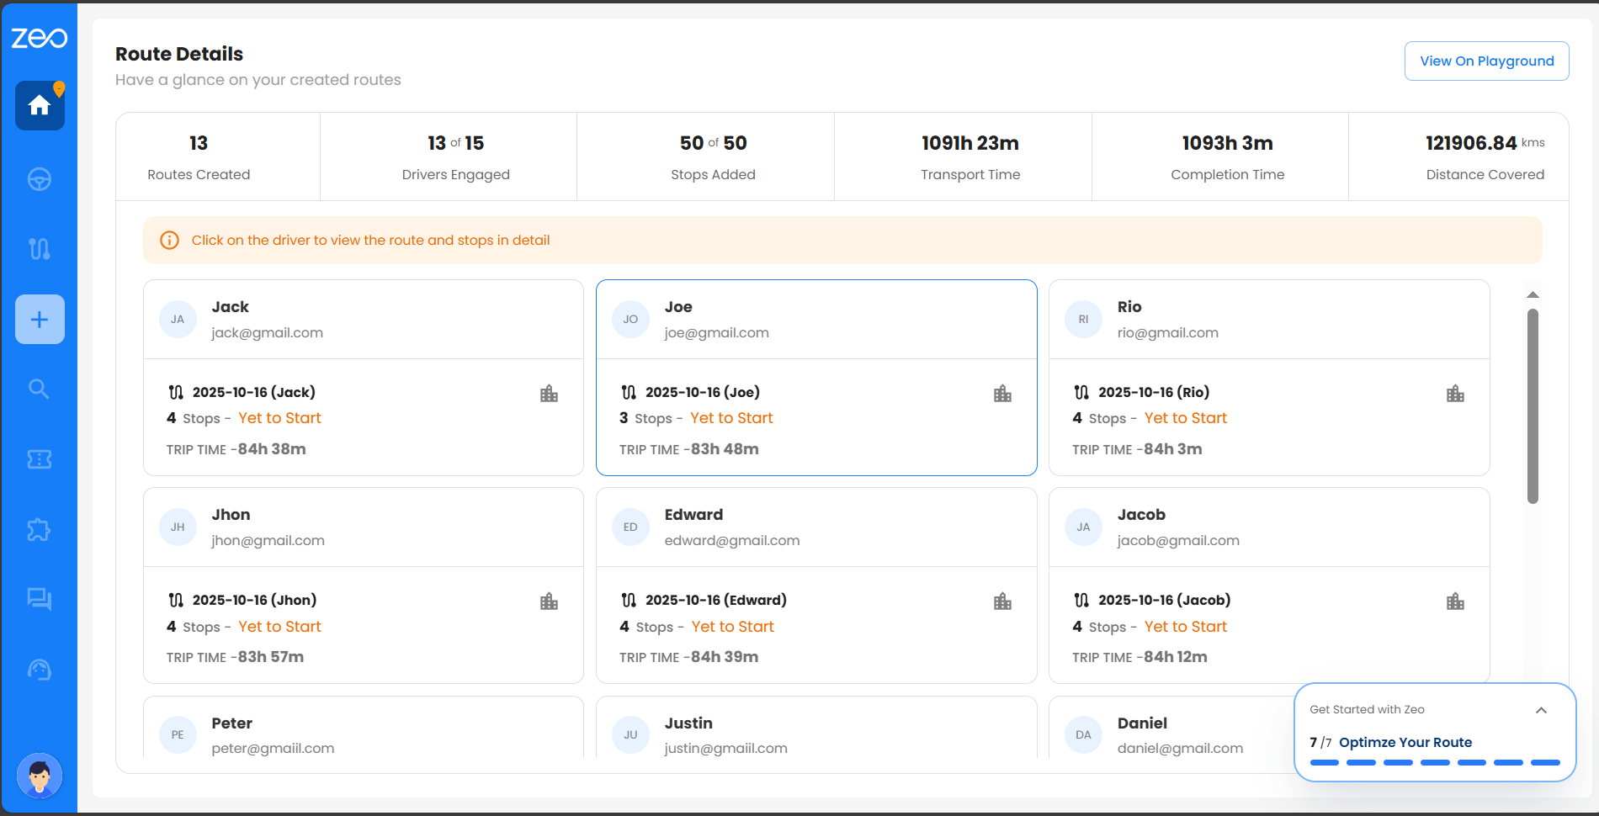Open Jhon's 2025-10-16 route entry
Image resolution: width=1599 pixels, height=816 pixels.
click(x=254, y=601)
